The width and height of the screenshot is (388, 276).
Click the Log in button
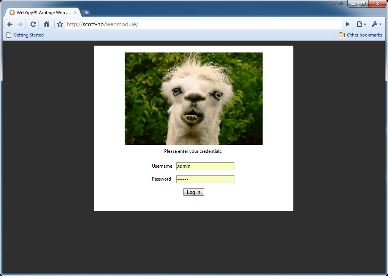[193, 192]
